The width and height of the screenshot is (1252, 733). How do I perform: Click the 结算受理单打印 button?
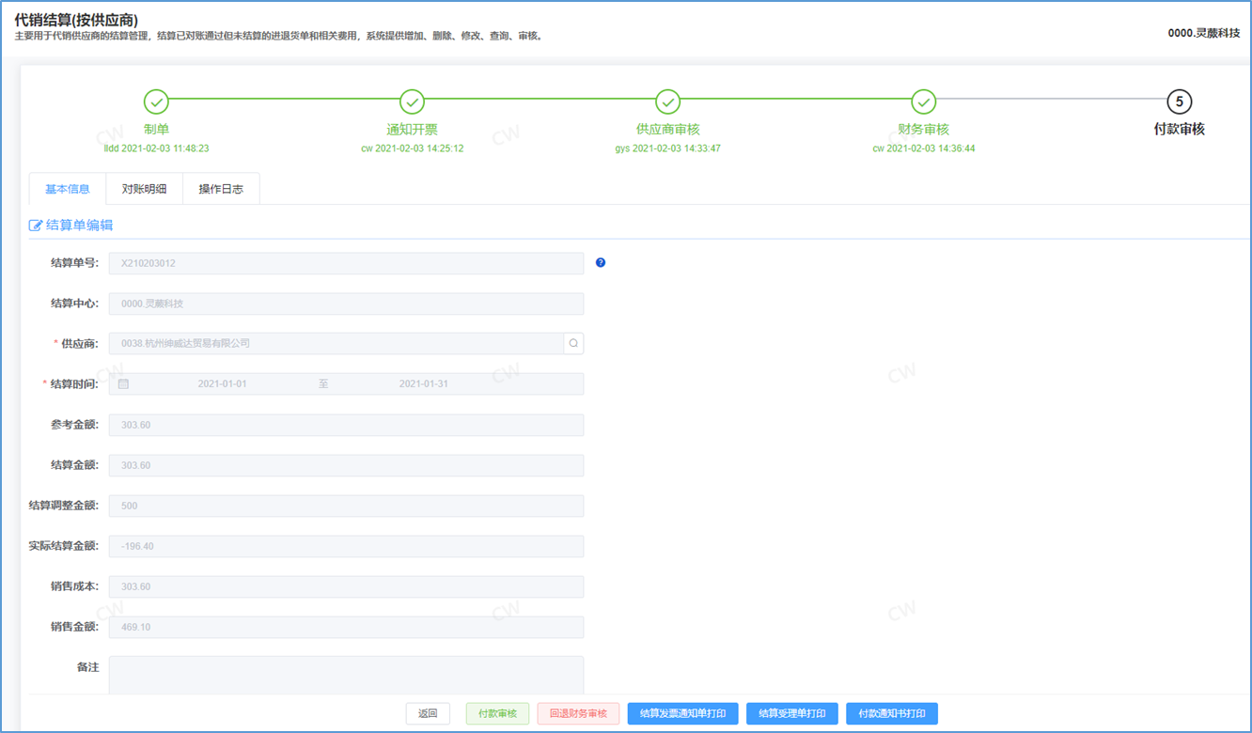point(792,713)
